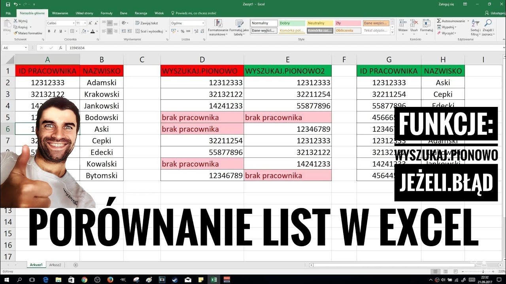Image resolution: width=506 pixels, height=284 pixels.
Task: Undo the last action in quick access toolbar
Action: pyautogui.click(x=15, y=4)
